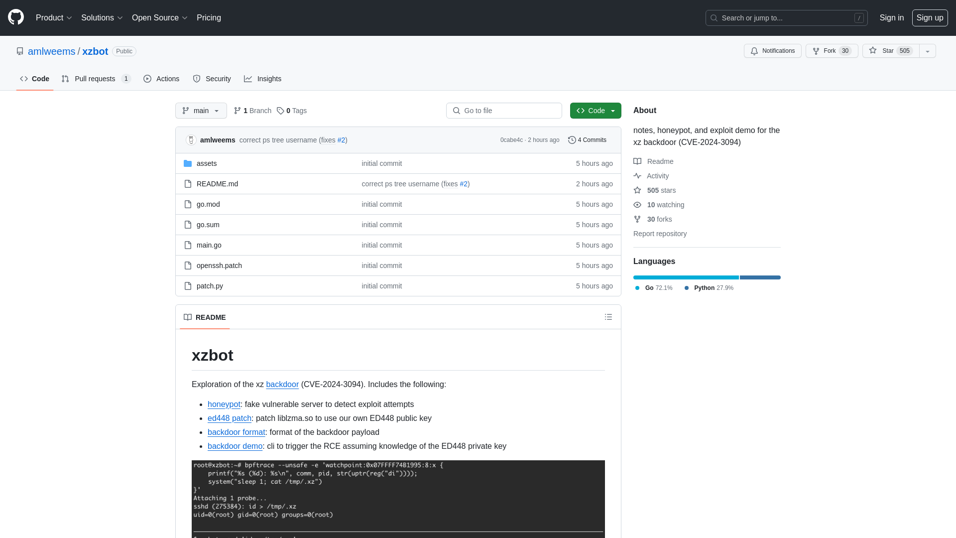
Task: Click the main.go file icon
Action: [188, 245]
